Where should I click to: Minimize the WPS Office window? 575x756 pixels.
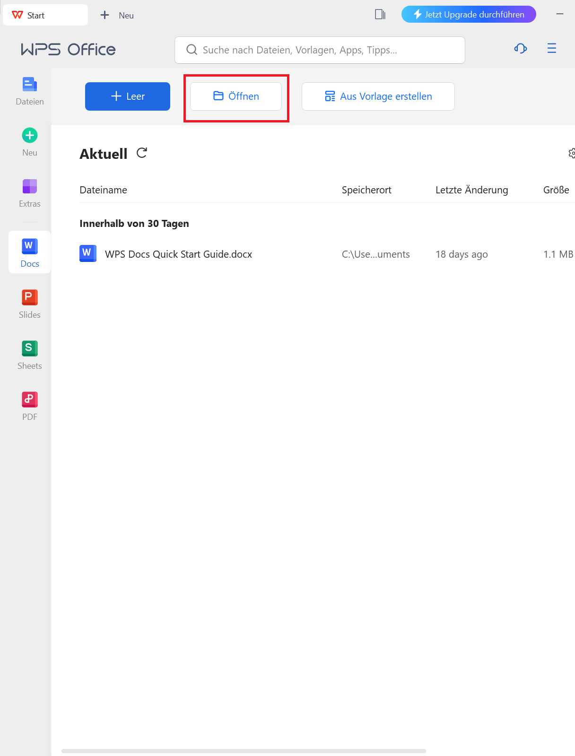click(x=560, y=15)
